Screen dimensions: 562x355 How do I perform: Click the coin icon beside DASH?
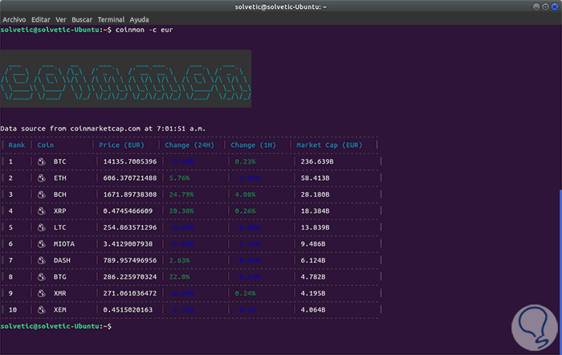pos(41,260)
